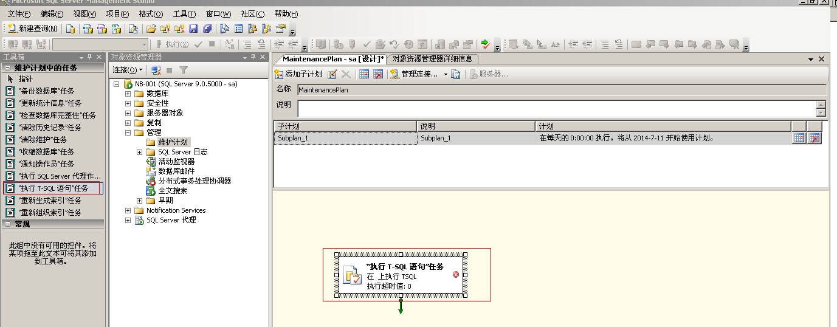Screen dimensions: 837x327
Task: Select the 维护计划 tree folder
Action: click(x=173, y=142)
